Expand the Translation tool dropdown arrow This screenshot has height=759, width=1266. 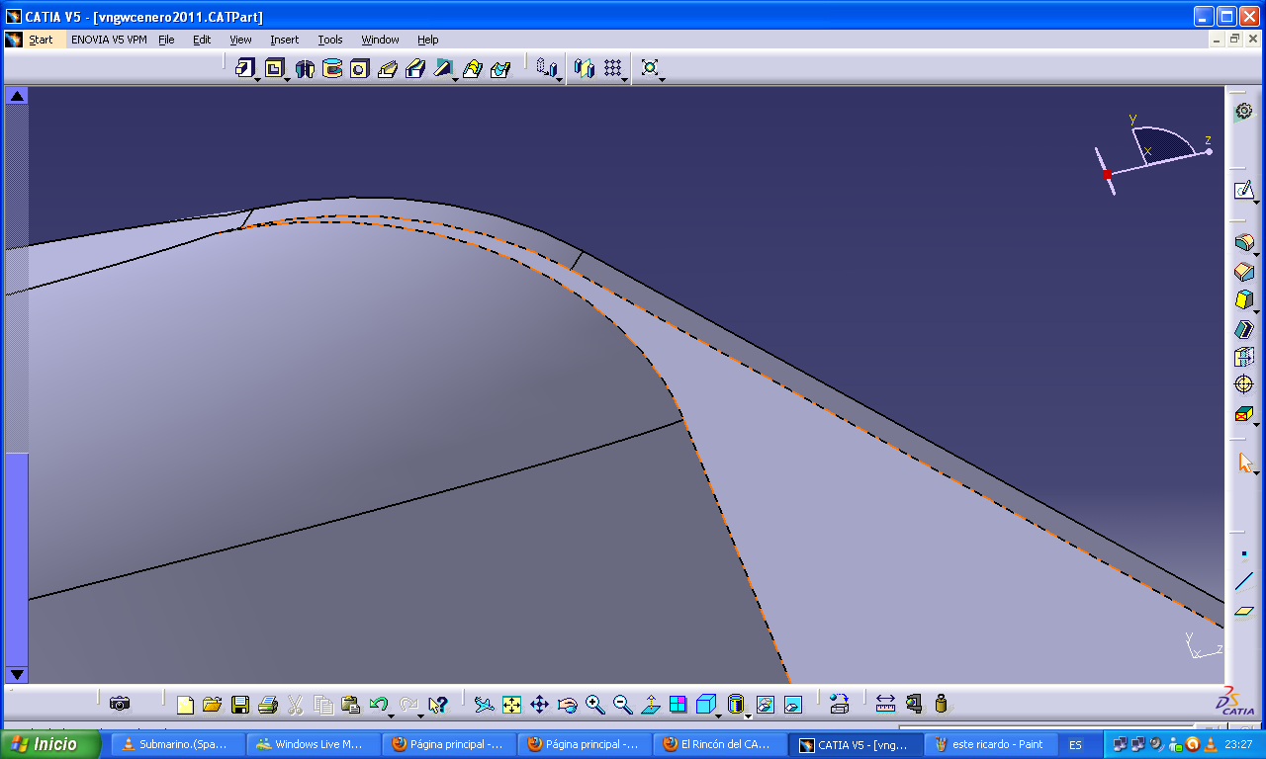pyautogui.click(x=559, y=79)
